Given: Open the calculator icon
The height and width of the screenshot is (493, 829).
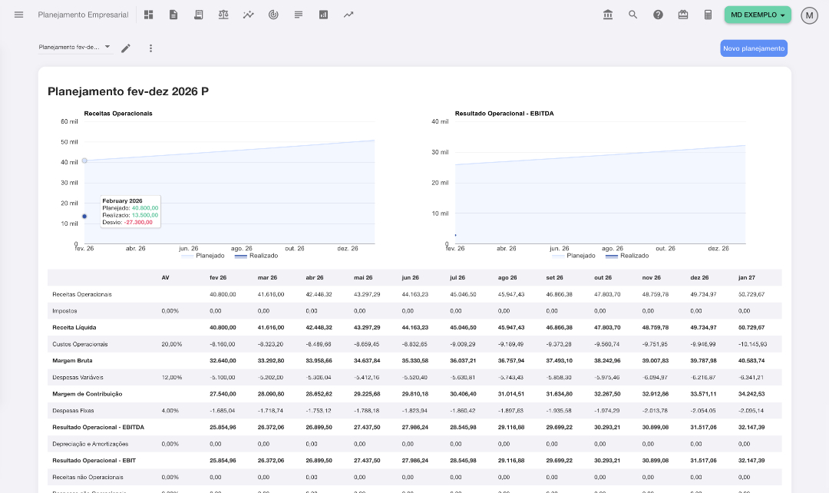Looking at the screenshot, I should [708, 15].
